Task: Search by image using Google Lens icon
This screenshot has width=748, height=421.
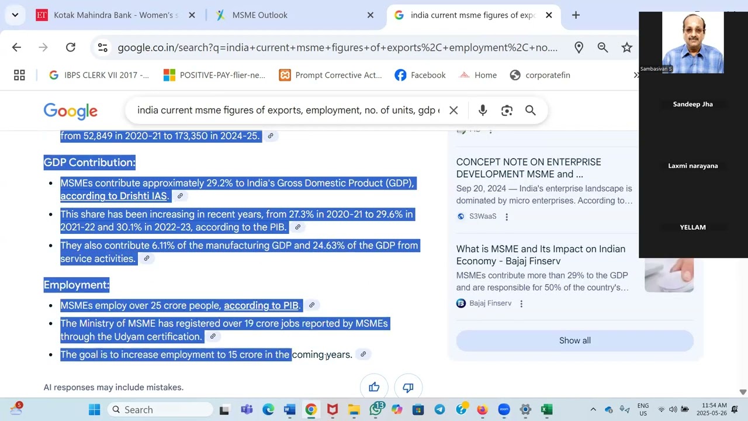Action: pyautogui.click(x=507, y=110)
